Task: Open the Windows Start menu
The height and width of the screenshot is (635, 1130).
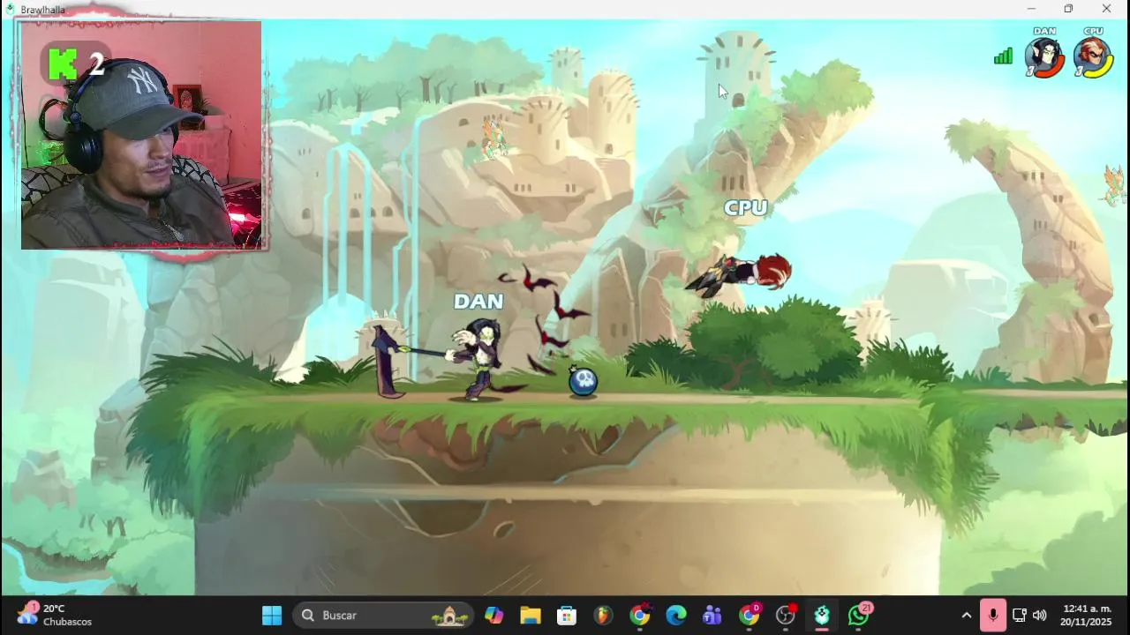Action: [x=272, y=615]
